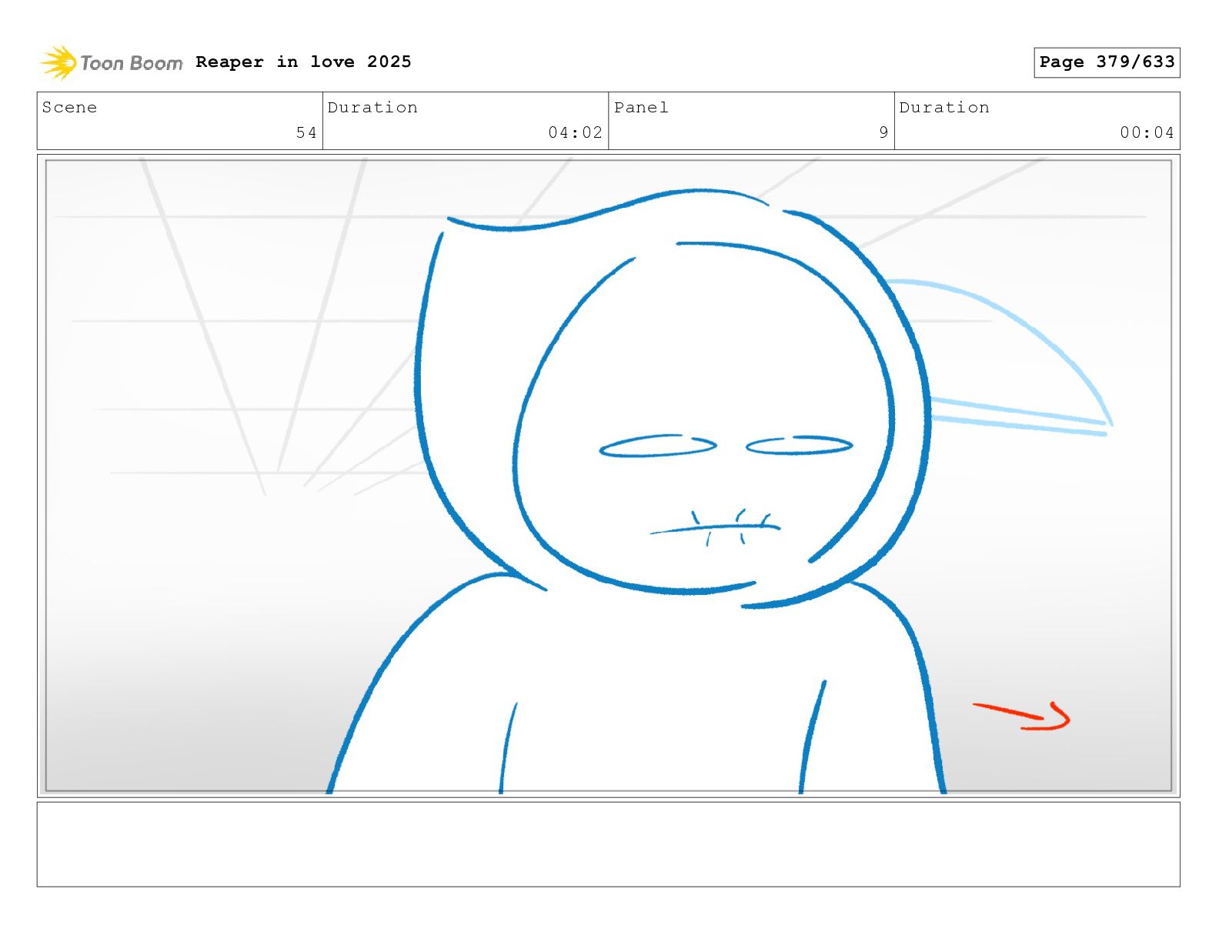The height and width of the screenshot is (942, 1219).
Task: Select the title text 'Reaper in love 2025'
Action: coord(303,62)
